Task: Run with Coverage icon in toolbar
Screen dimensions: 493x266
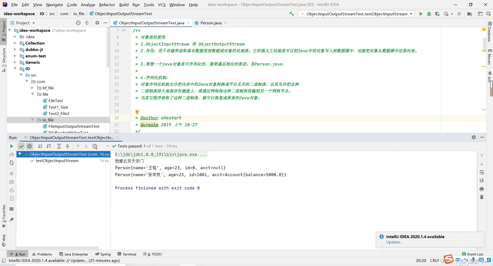Action: tap(437, 14)
